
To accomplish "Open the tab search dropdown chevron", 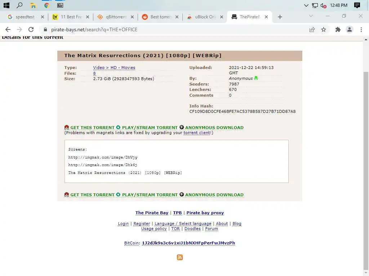I will click(x=311, y=16).
